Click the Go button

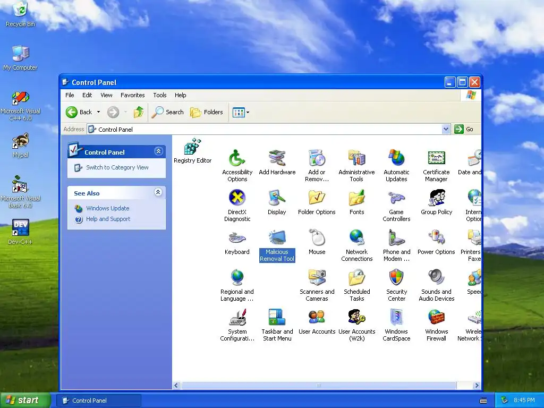click(x=464, y=129)
